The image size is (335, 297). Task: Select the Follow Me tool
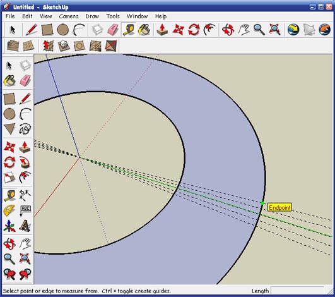click(25, 162)
